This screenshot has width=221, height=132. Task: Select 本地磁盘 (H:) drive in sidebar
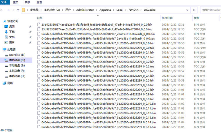tap(17, 76)
